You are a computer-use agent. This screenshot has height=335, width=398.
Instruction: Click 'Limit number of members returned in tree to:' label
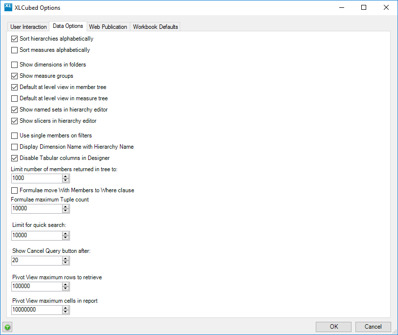click(64, 169)
